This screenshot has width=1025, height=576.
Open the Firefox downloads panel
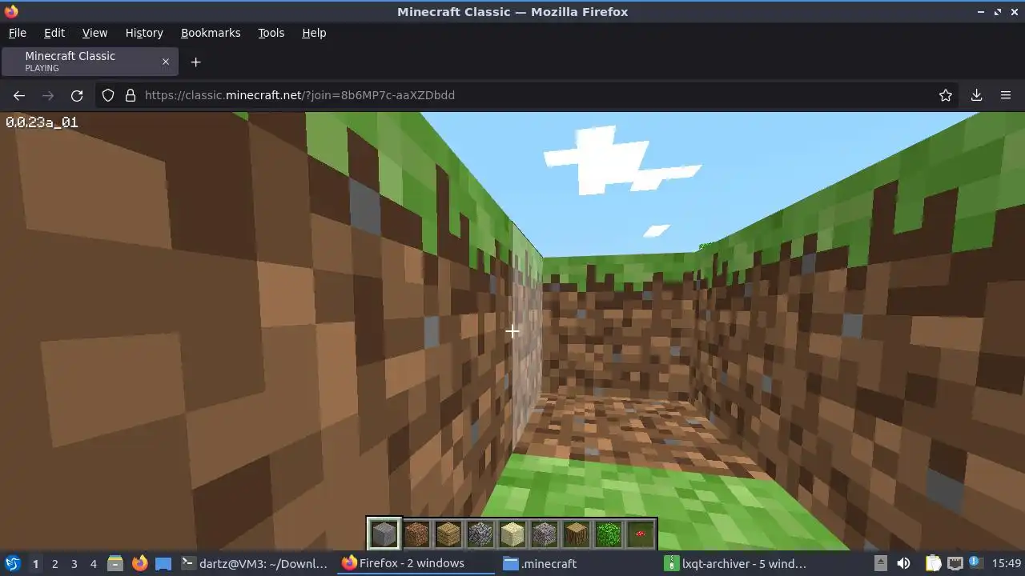point(976,95)
